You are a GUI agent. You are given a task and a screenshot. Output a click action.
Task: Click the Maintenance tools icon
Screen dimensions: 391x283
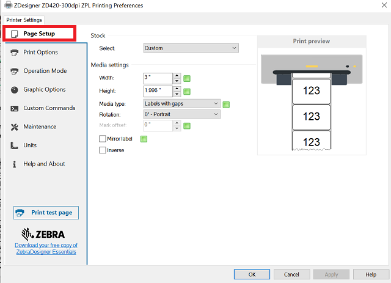(15, 127)
